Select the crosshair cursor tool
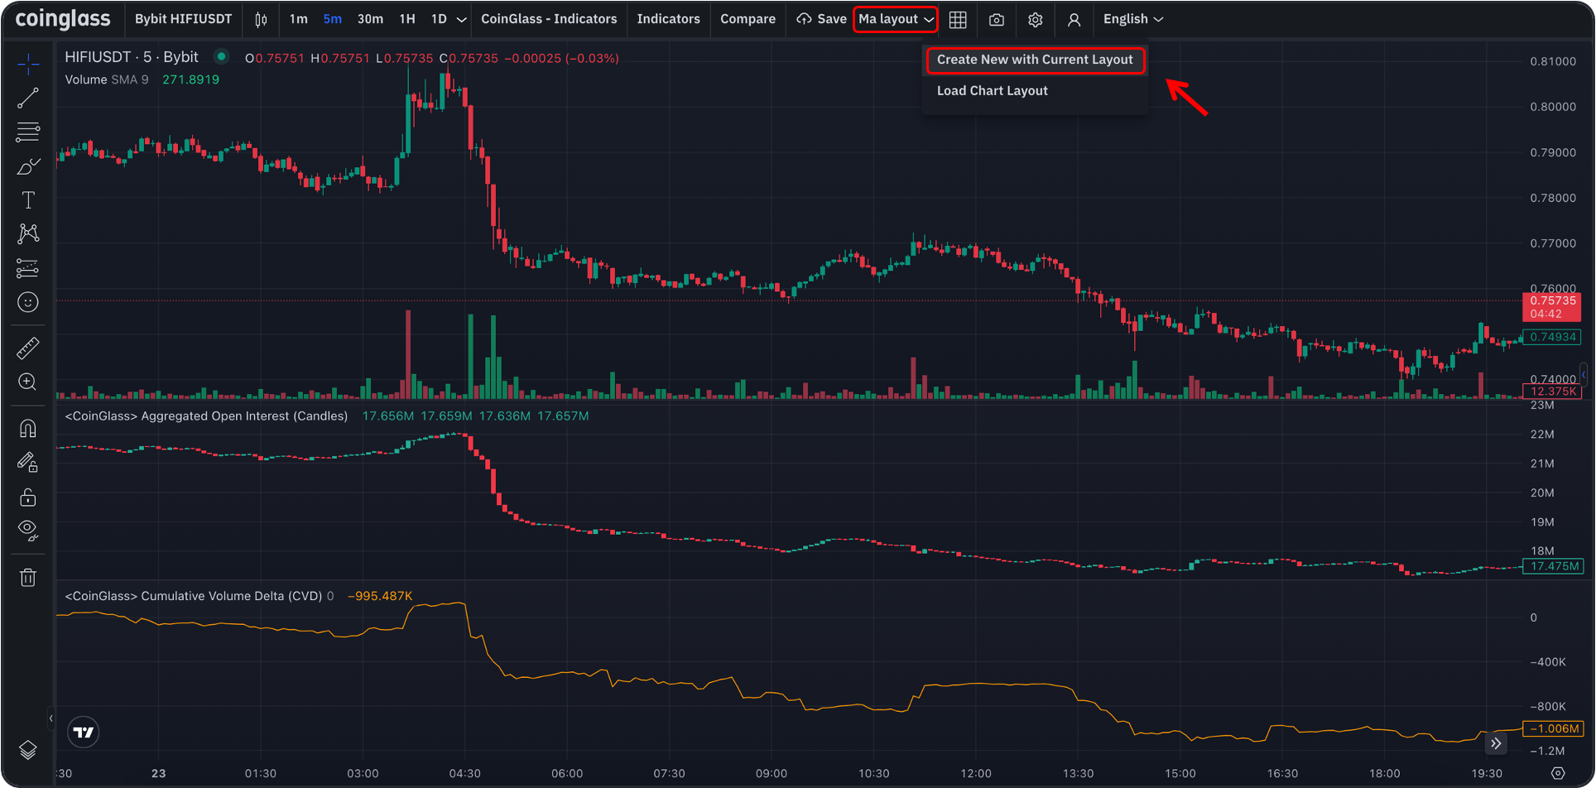This screenshot has width=1596, height=788. [28, 64]
